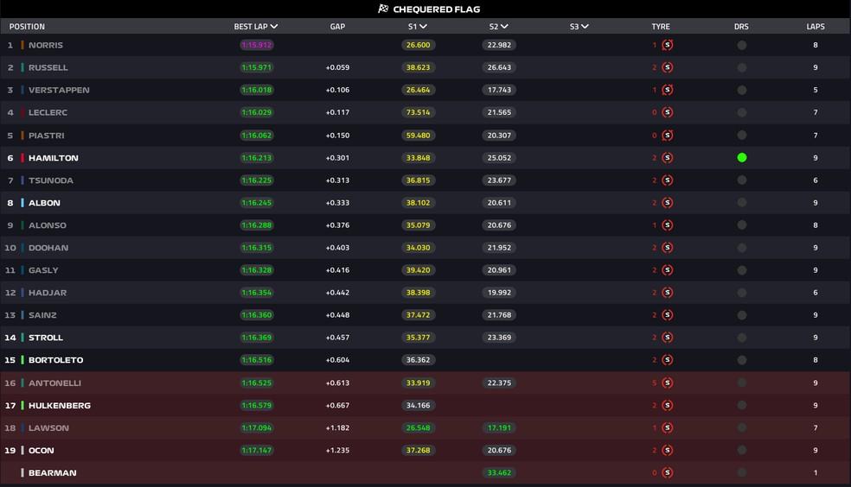
Task: Click Leclerc's soft tyre icon
Action: (x=668, y=112)
